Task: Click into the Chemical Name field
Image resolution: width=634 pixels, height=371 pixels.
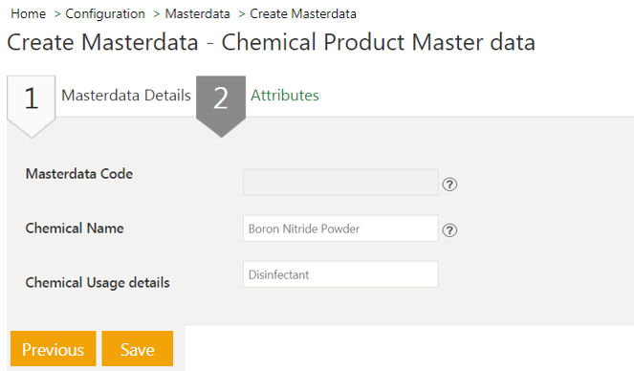Action: click(x=340, y=229)
